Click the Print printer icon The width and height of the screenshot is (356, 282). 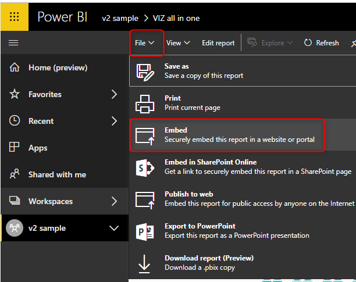(145, 104)
